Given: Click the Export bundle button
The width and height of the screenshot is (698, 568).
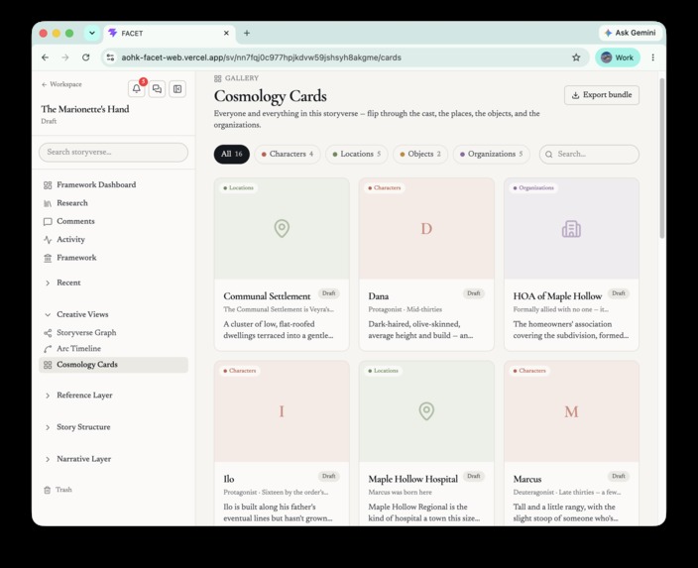Looking at the screenshot, I should pyautogui.click(x=602, y=95).
